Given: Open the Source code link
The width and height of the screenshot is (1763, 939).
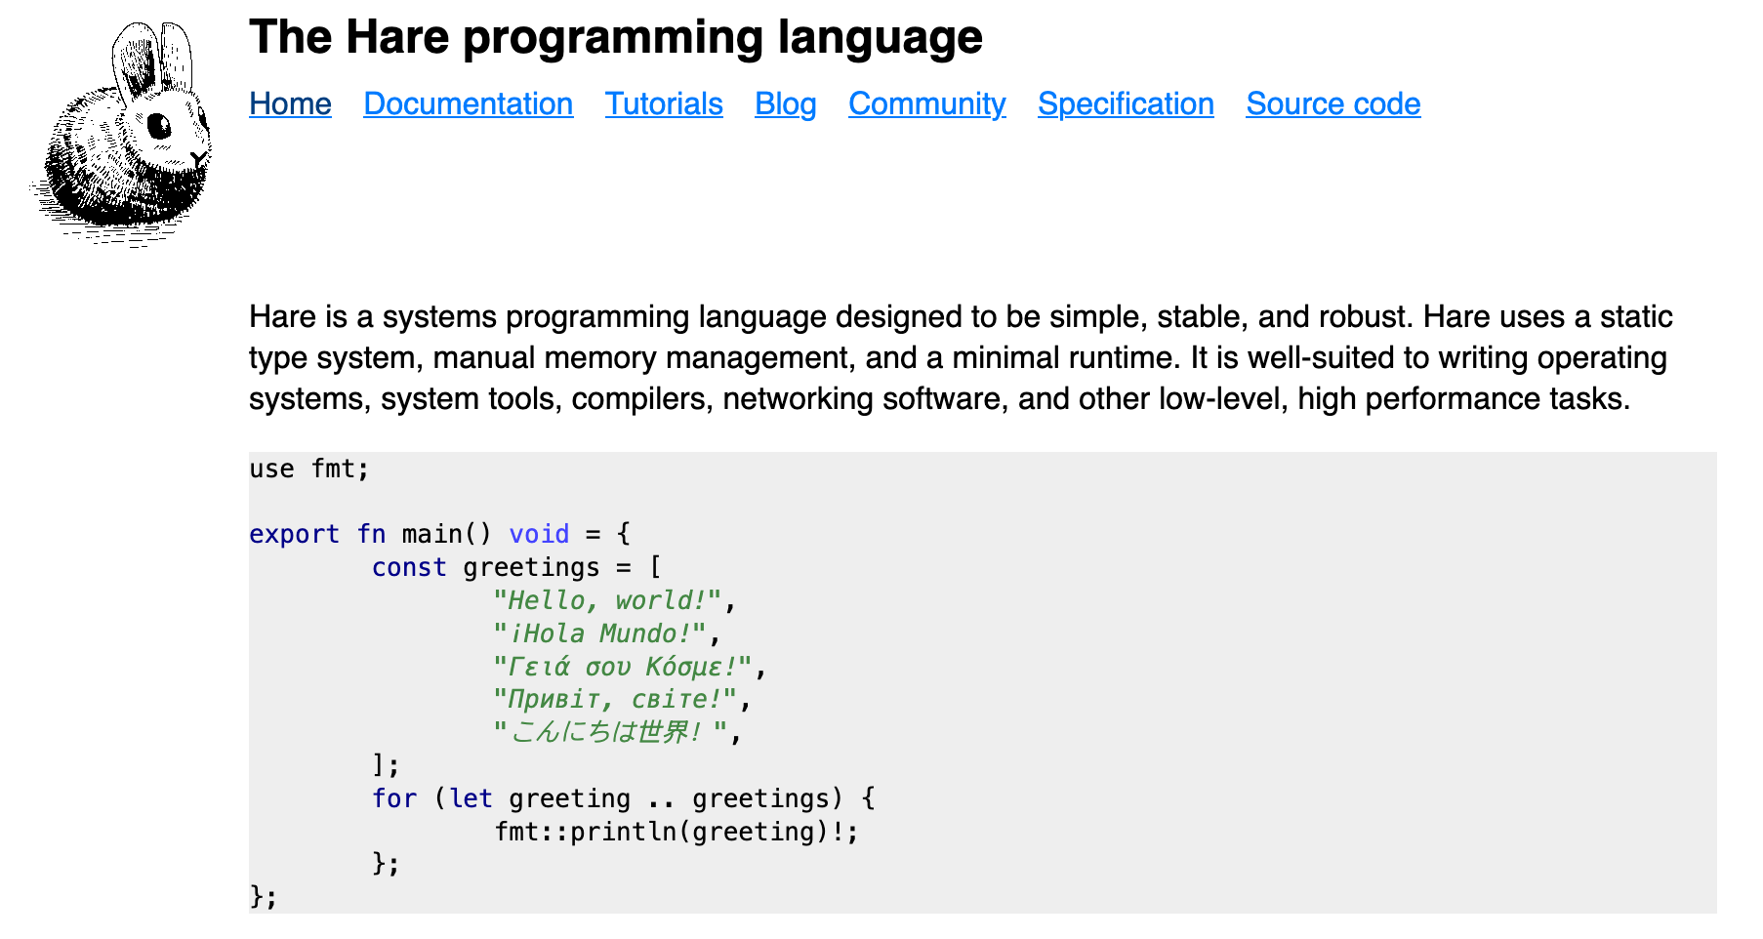Looking at the screenshot, I should coord(1332,103).
